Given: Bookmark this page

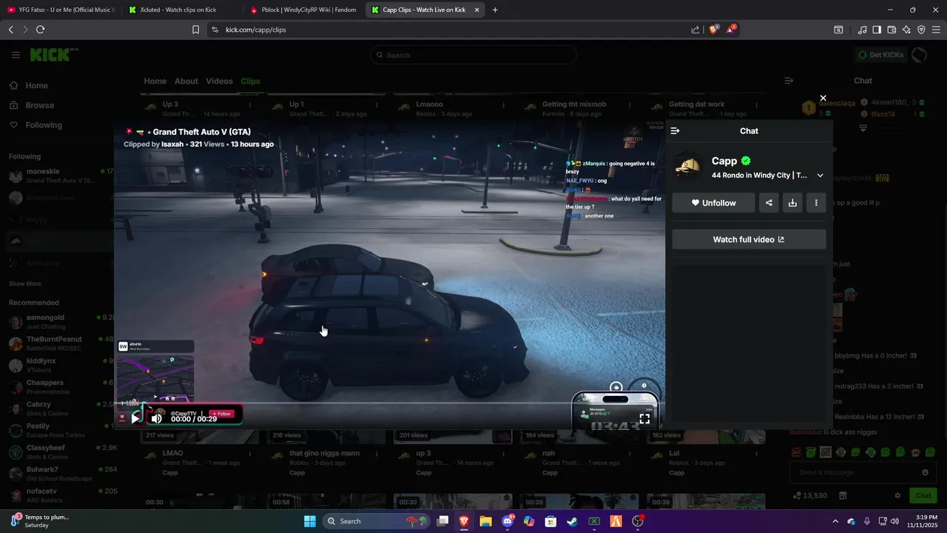Looking at the screenshot, I should [x=195, y=30].
